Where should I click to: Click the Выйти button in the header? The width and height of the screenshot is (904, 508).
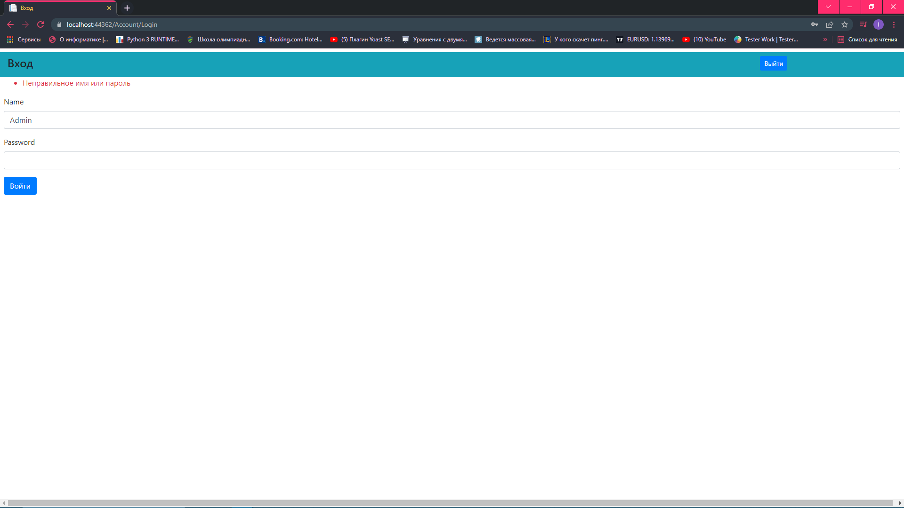click(x=773, y=63)
